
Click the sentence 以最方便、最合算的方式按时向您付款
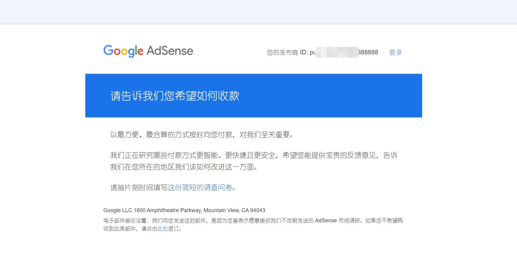(x=171, y=135)
